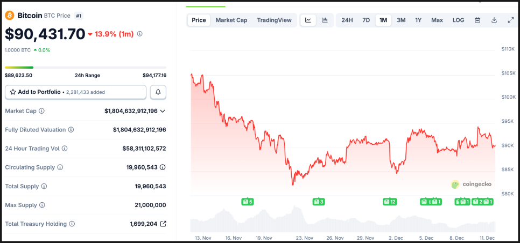The width and height of the screenshot is (520, 243).
Task: Click the 24h Range progress bar
Action: 86,68
